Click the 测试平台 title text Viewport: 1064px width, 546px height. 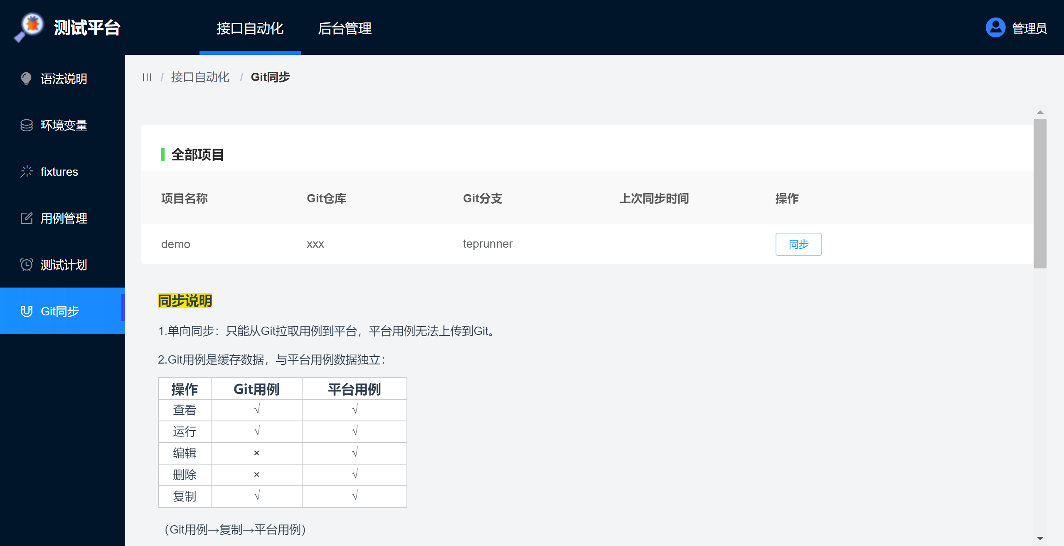click(x=87, y=28)
